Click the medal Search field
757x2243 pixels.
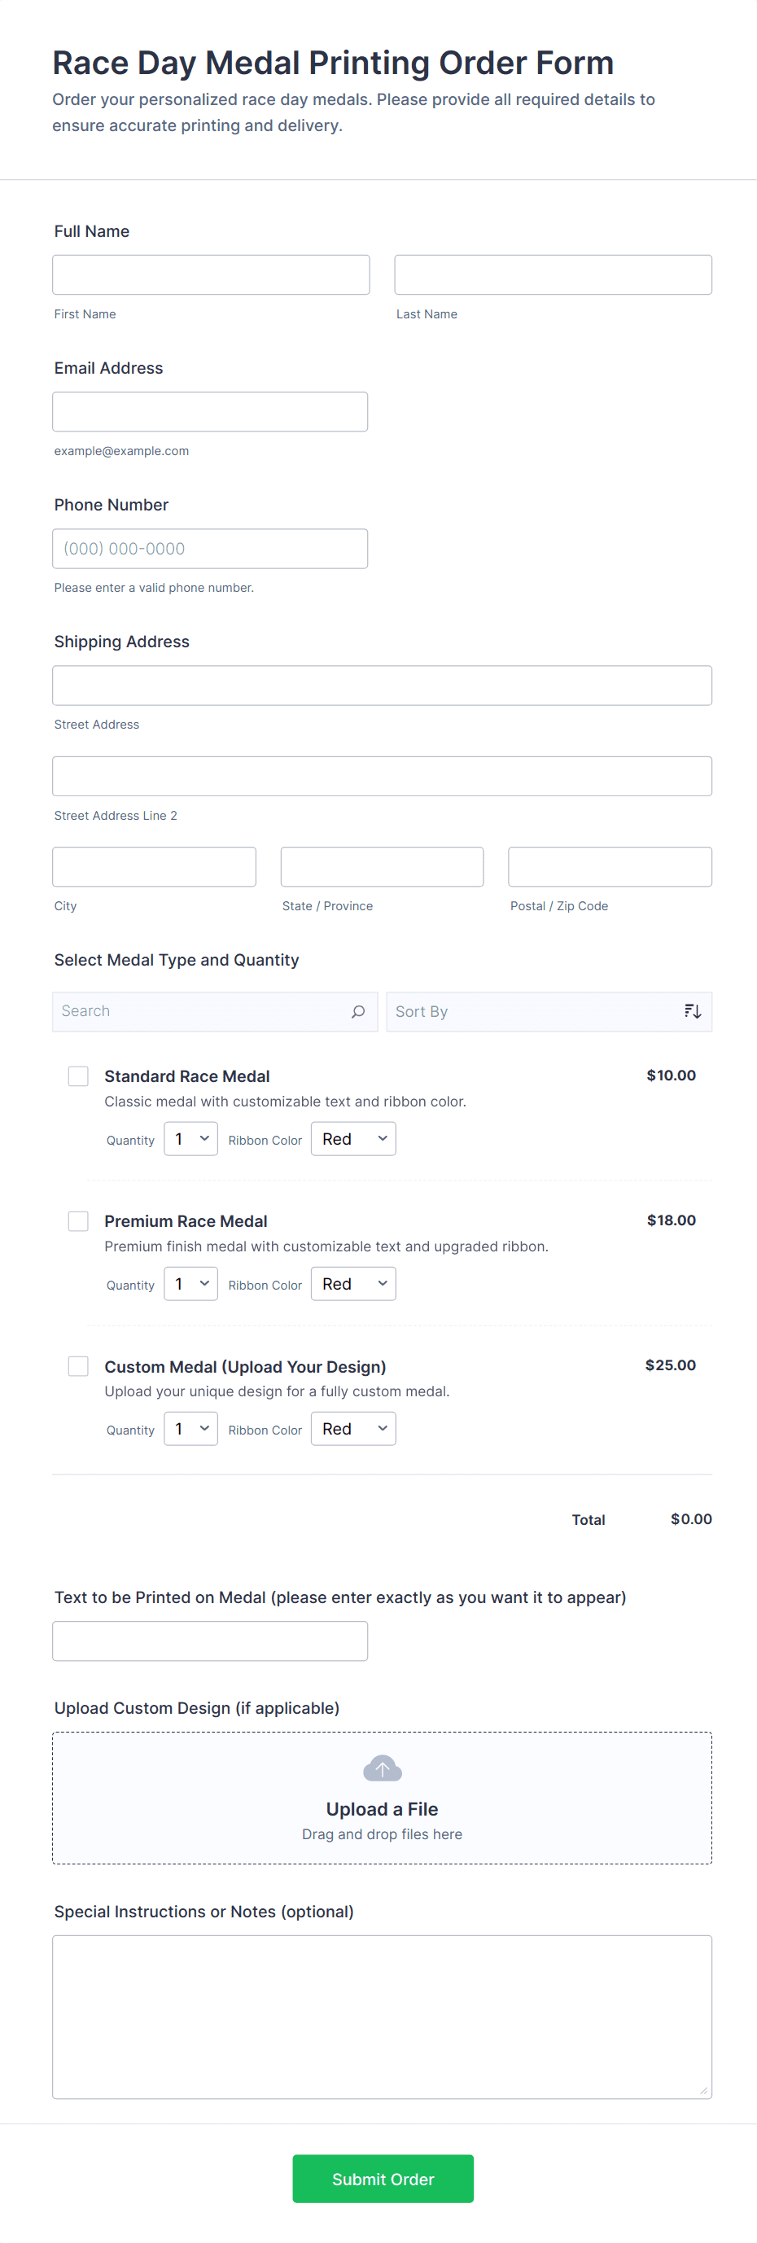coord(200,1011)
